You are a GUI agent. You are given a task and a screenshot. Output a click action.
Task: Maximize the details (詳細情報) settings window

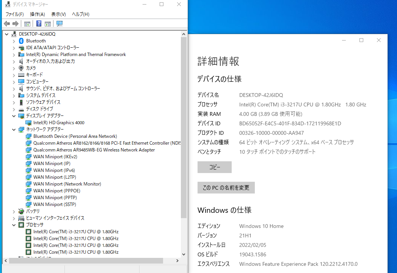[x=361, y=40]
